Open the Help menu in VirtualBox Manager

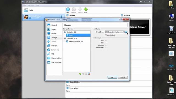(37, 5)
